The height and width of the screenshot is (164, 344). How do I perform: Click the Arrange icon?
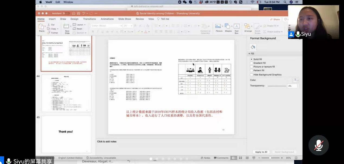click(248, 27)
